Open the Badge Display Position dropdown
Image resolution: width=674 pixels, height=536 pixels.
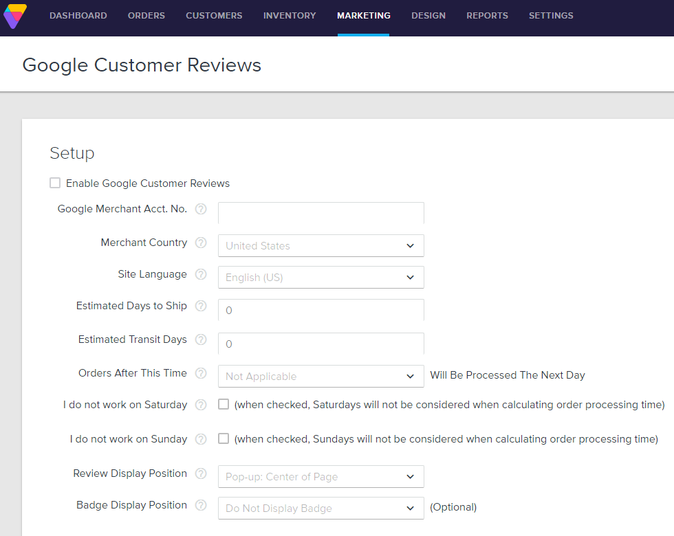click(x=321, y=509)
